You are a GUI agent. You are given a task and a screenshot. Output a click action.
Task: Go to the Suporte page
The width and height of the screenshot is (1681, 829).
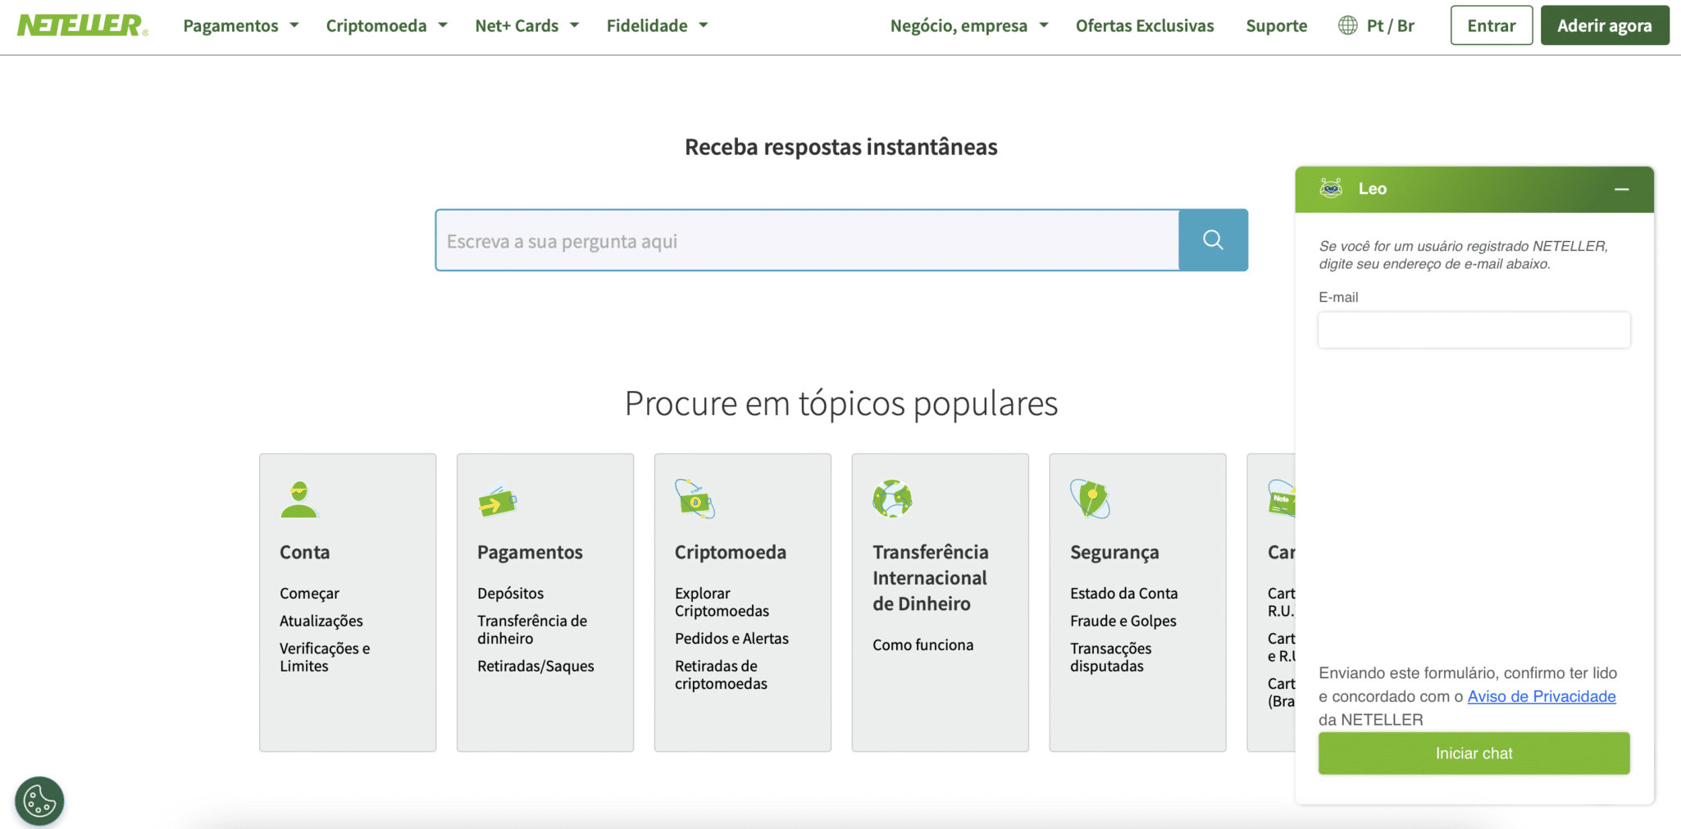1276,25
